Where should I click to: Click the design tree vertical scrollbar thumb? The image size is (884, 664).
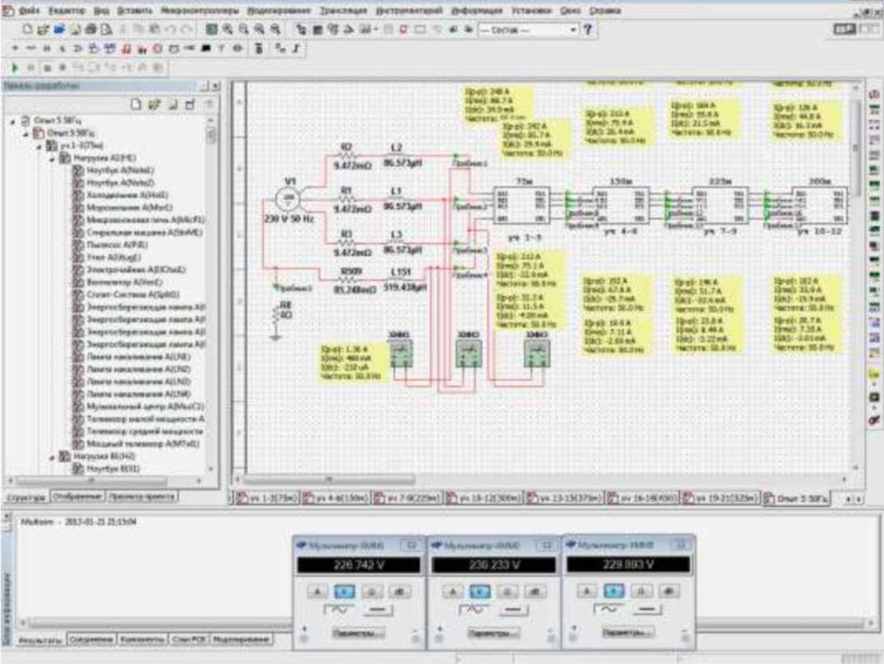[211, 136]
